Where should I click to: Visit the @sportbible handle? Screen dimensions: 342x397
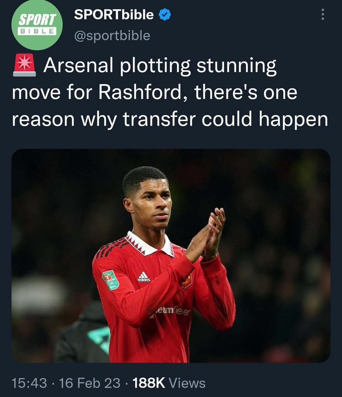pos(112,36)
